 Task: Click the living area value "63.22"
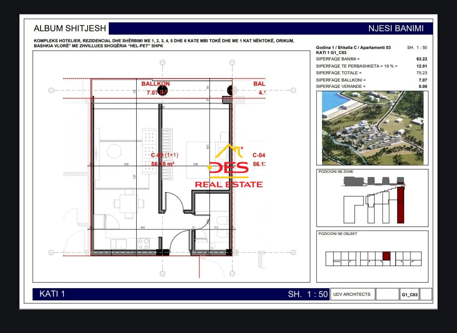coord(422,59)
